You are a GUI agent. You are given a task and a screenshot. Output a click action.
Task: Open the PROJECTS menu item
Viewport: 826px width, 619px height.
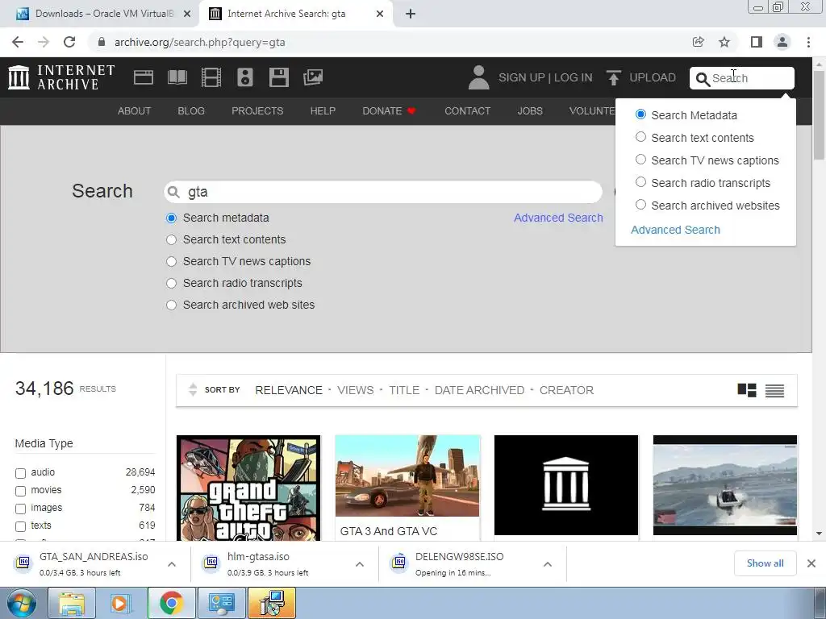(257, 111)
